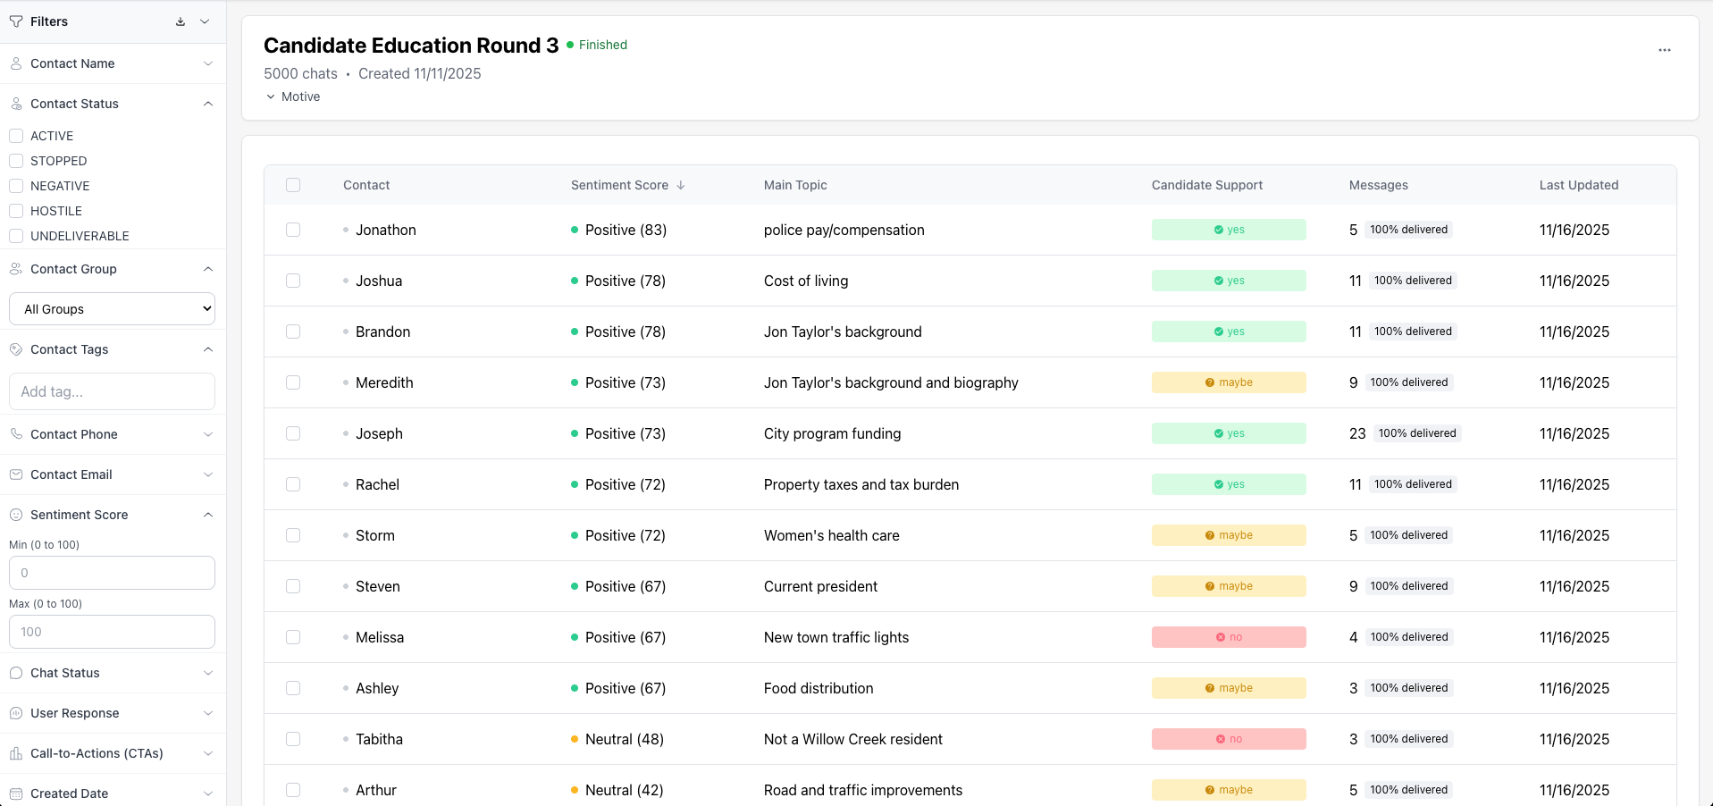
Task: Sort by the Last Updated column header
Action: point(1578,185)
